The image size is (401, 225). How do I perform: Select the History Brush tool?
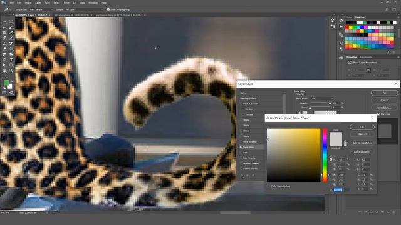[x=11, y=43]
